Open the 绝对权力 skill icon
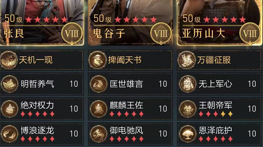 [10, 109]
